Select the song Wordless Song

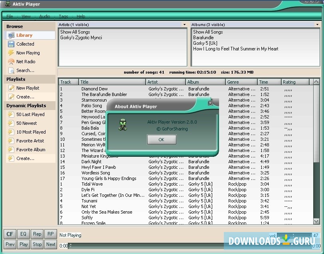coord(96,173)
